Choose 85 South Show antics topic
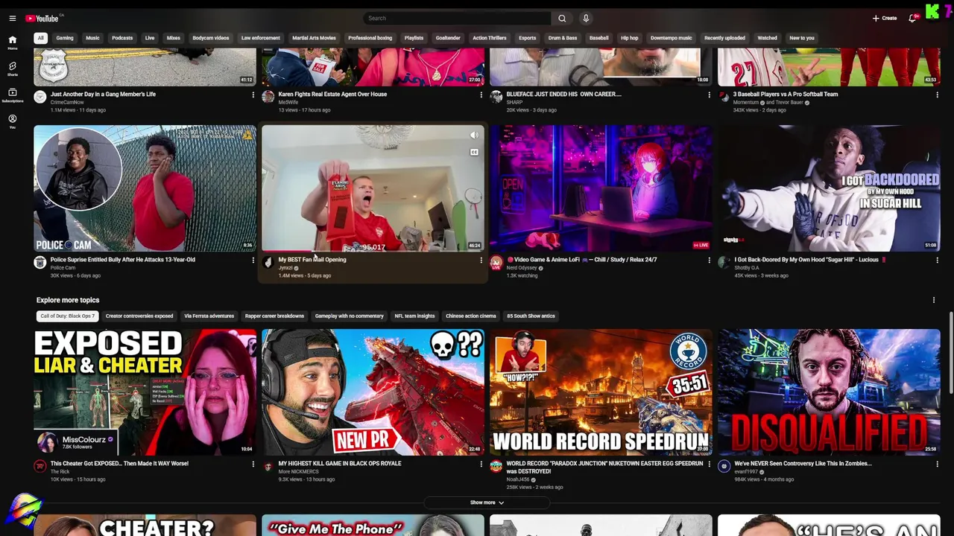Image resolution: width=954 pixels, height=536 pixels. [531, 316]
